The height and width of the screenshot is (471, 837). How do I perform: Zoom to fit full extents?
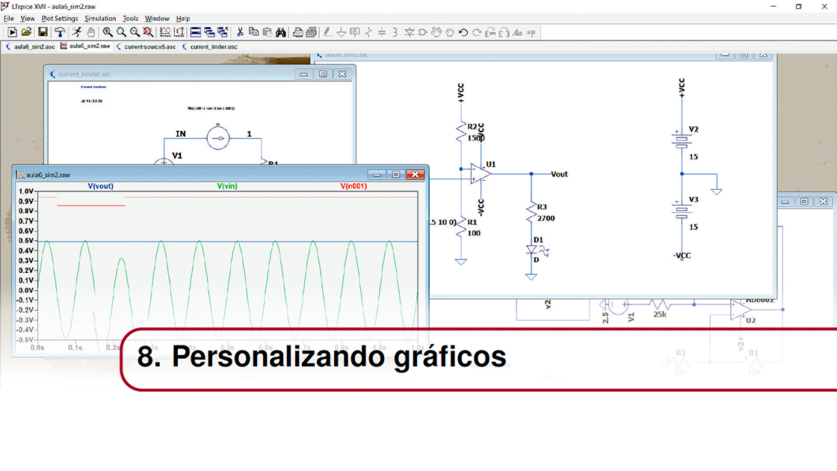[x=148, y=33]
